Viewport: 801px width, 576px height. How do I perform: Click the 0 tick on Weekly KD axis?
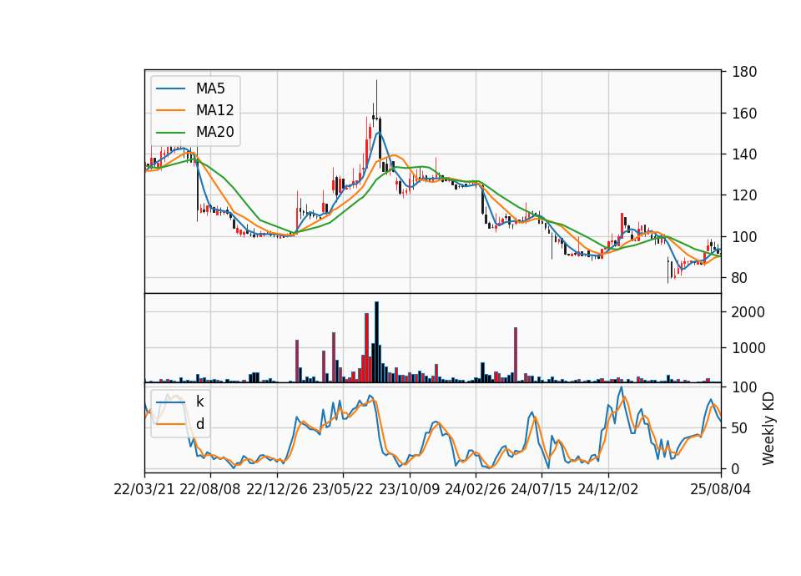pyautogui.click(x=735, y=469)
